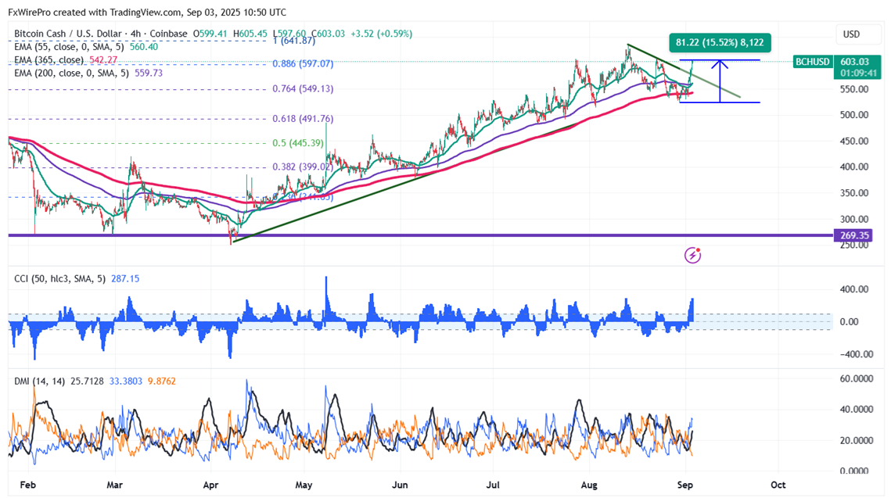Click the lightning bolt event icon
This screenshot has width=891, height=498.
[x=692, y=256]
